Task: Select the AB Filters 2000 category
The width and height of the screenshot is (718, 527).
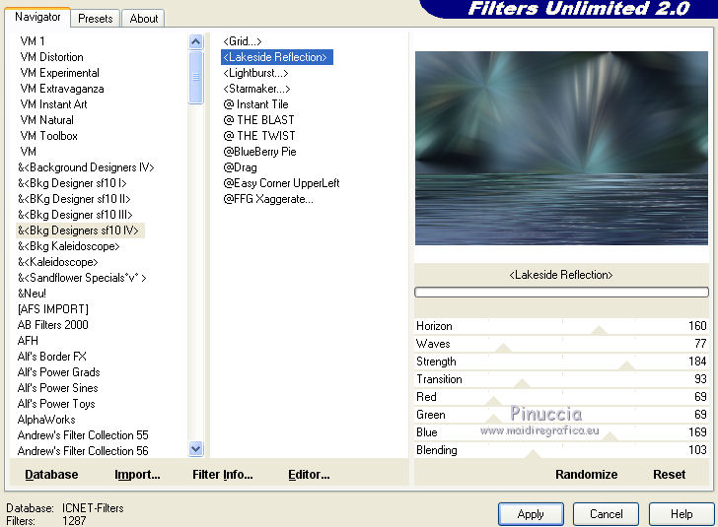Action: tap(52, 325)
